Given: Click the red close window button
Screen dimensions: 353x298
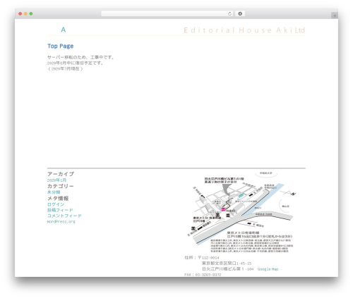Looking at the screenshot, I should tap(20, 14).
